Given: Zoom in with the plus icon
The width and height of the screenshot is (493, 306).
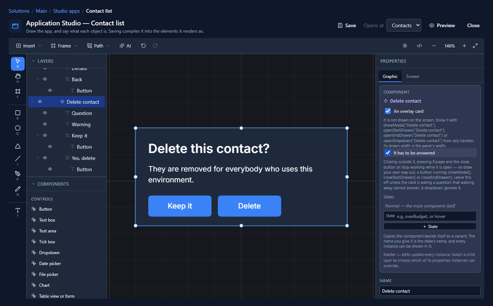Looking at the screenshot, I should [x=464, y=46].
